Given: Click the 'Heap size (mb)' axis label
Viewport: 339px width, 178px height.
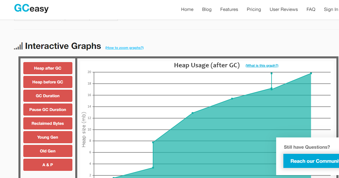Looking at the screenshot, I should point(84,129).
